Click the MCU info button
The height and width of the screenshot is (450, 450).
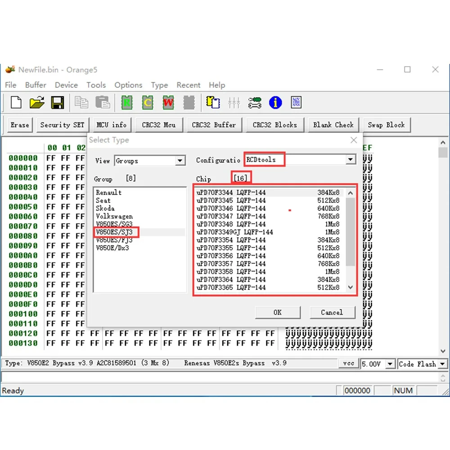(112, 125)
